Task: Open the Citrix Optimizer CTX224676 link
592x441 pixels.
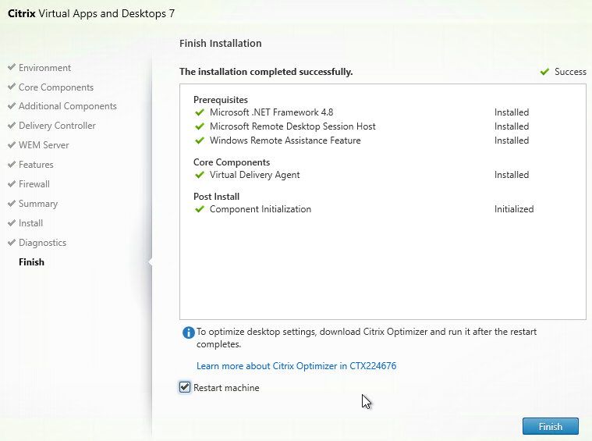Action: coord(296,366)
